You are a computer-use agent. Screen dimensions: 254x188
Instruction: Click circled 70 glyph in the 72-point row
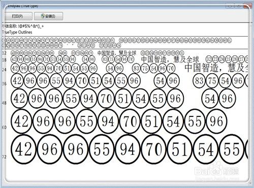tap(153, 149)
